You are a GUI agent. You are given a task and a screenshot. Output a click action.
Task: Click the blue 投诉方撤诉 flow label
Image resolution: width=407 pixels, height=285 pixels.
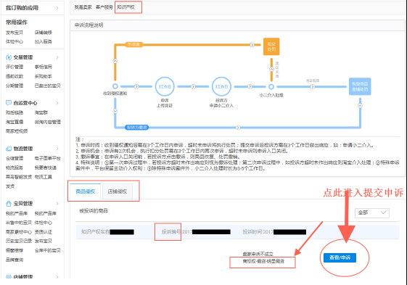(137, 128)
